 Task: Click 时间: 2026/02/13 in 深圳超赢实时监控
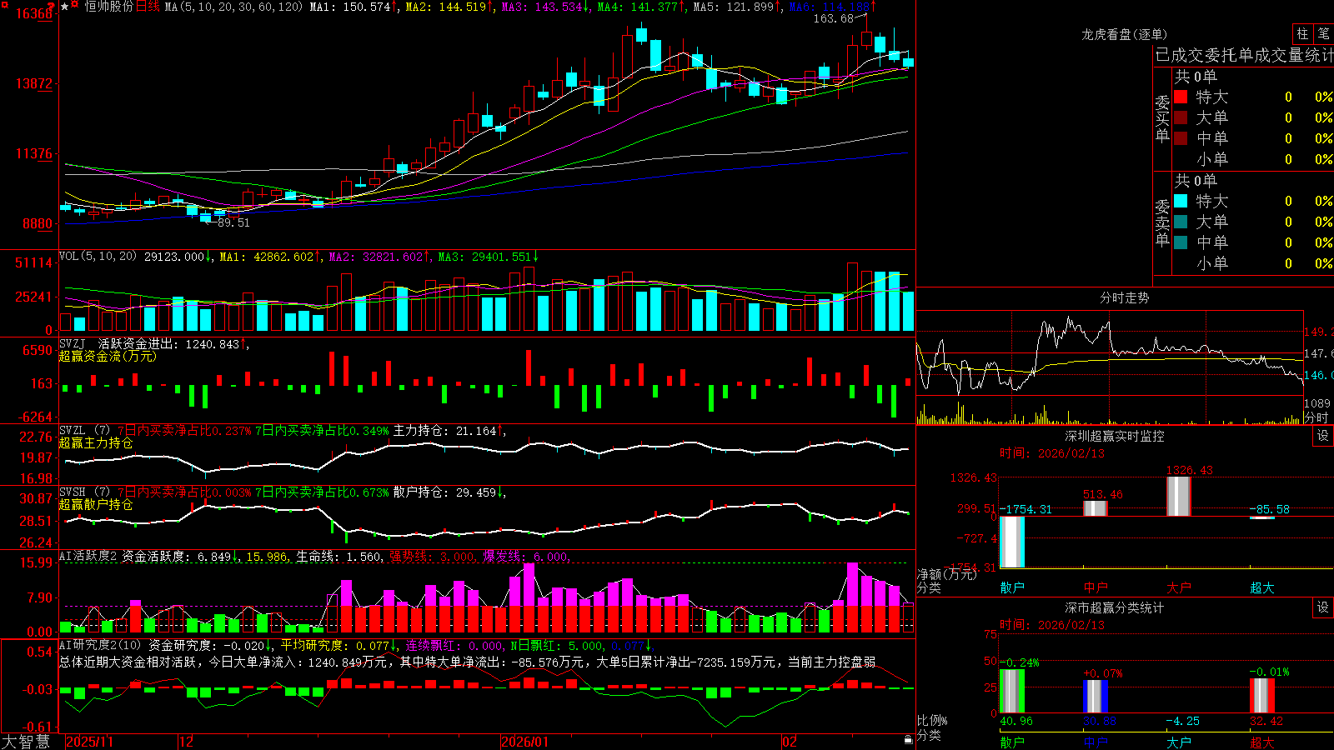tap(1052, 453)
